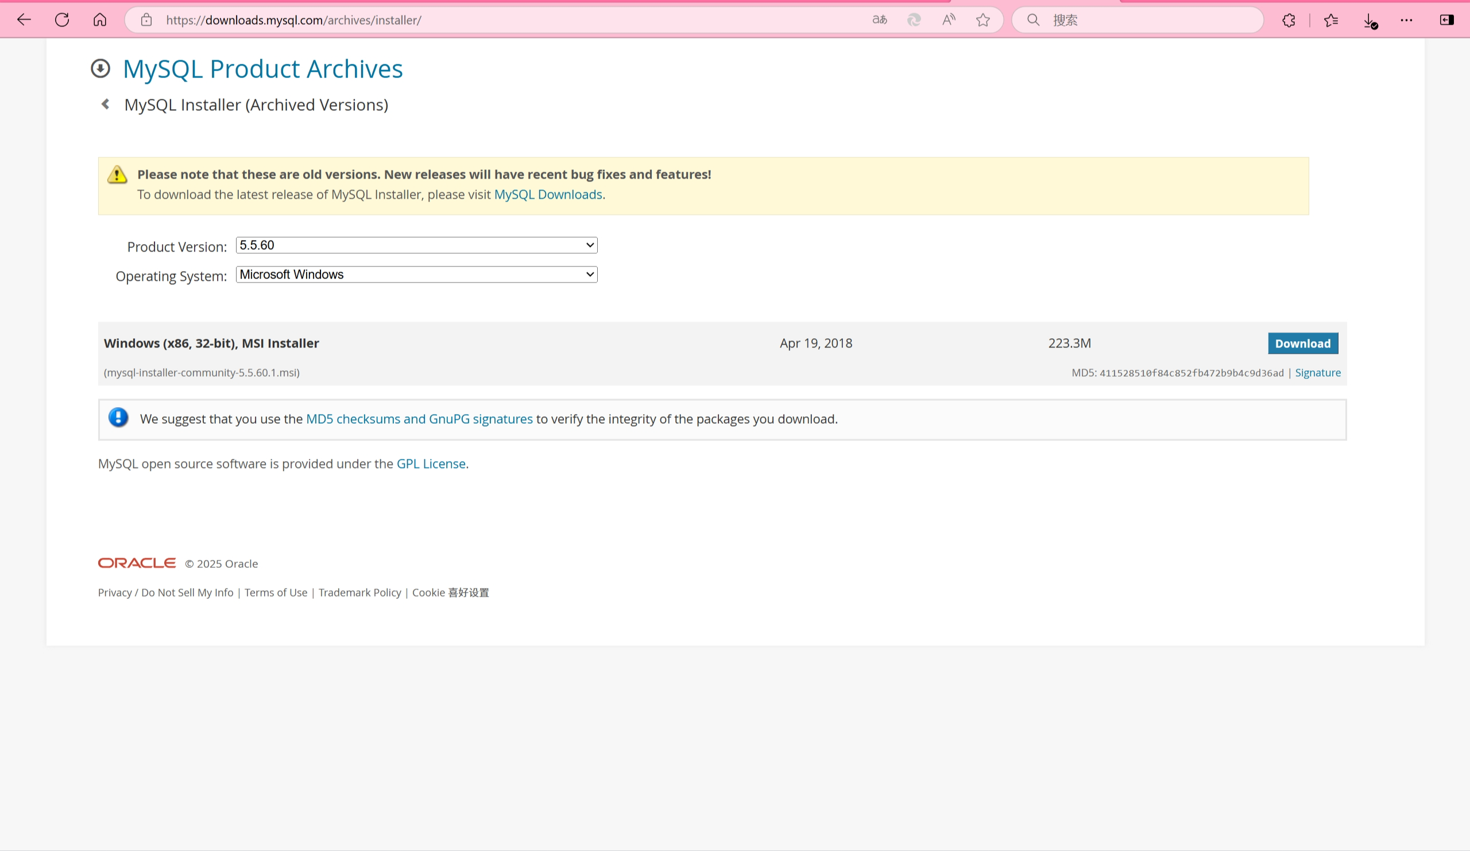
Task: Click the translate page icon
Action: point(879,20)
